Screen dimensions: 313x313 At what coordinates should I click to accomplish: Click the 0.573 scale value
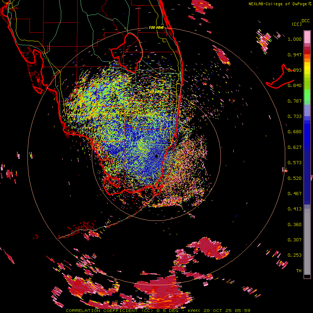(295, 163)
